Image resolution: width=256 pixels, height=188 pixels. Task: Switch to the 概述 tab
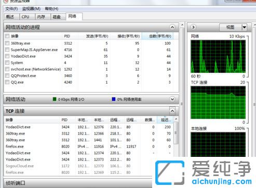[11, 17]
